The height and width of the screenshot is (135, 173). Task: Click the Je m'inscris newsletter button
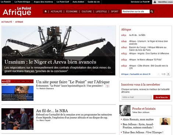click(162, 97)
